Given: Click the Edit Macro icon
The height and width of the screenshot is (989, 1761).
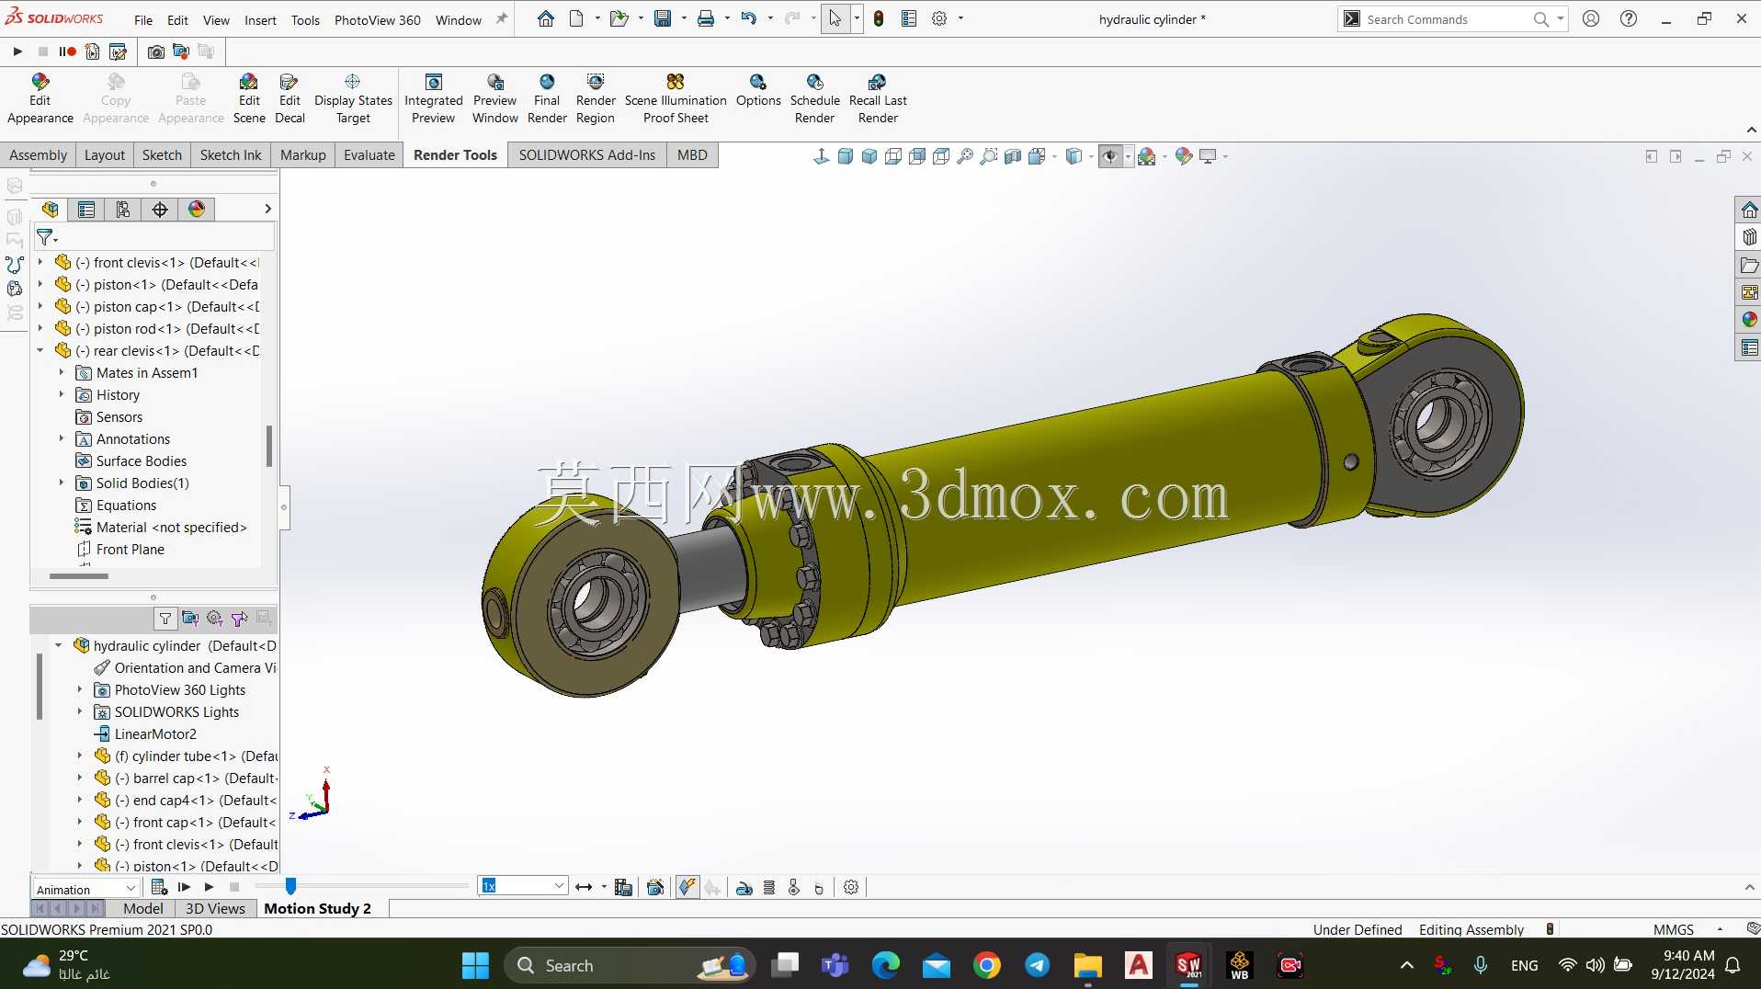Looking at the screenshot, I should pos(118,51).
